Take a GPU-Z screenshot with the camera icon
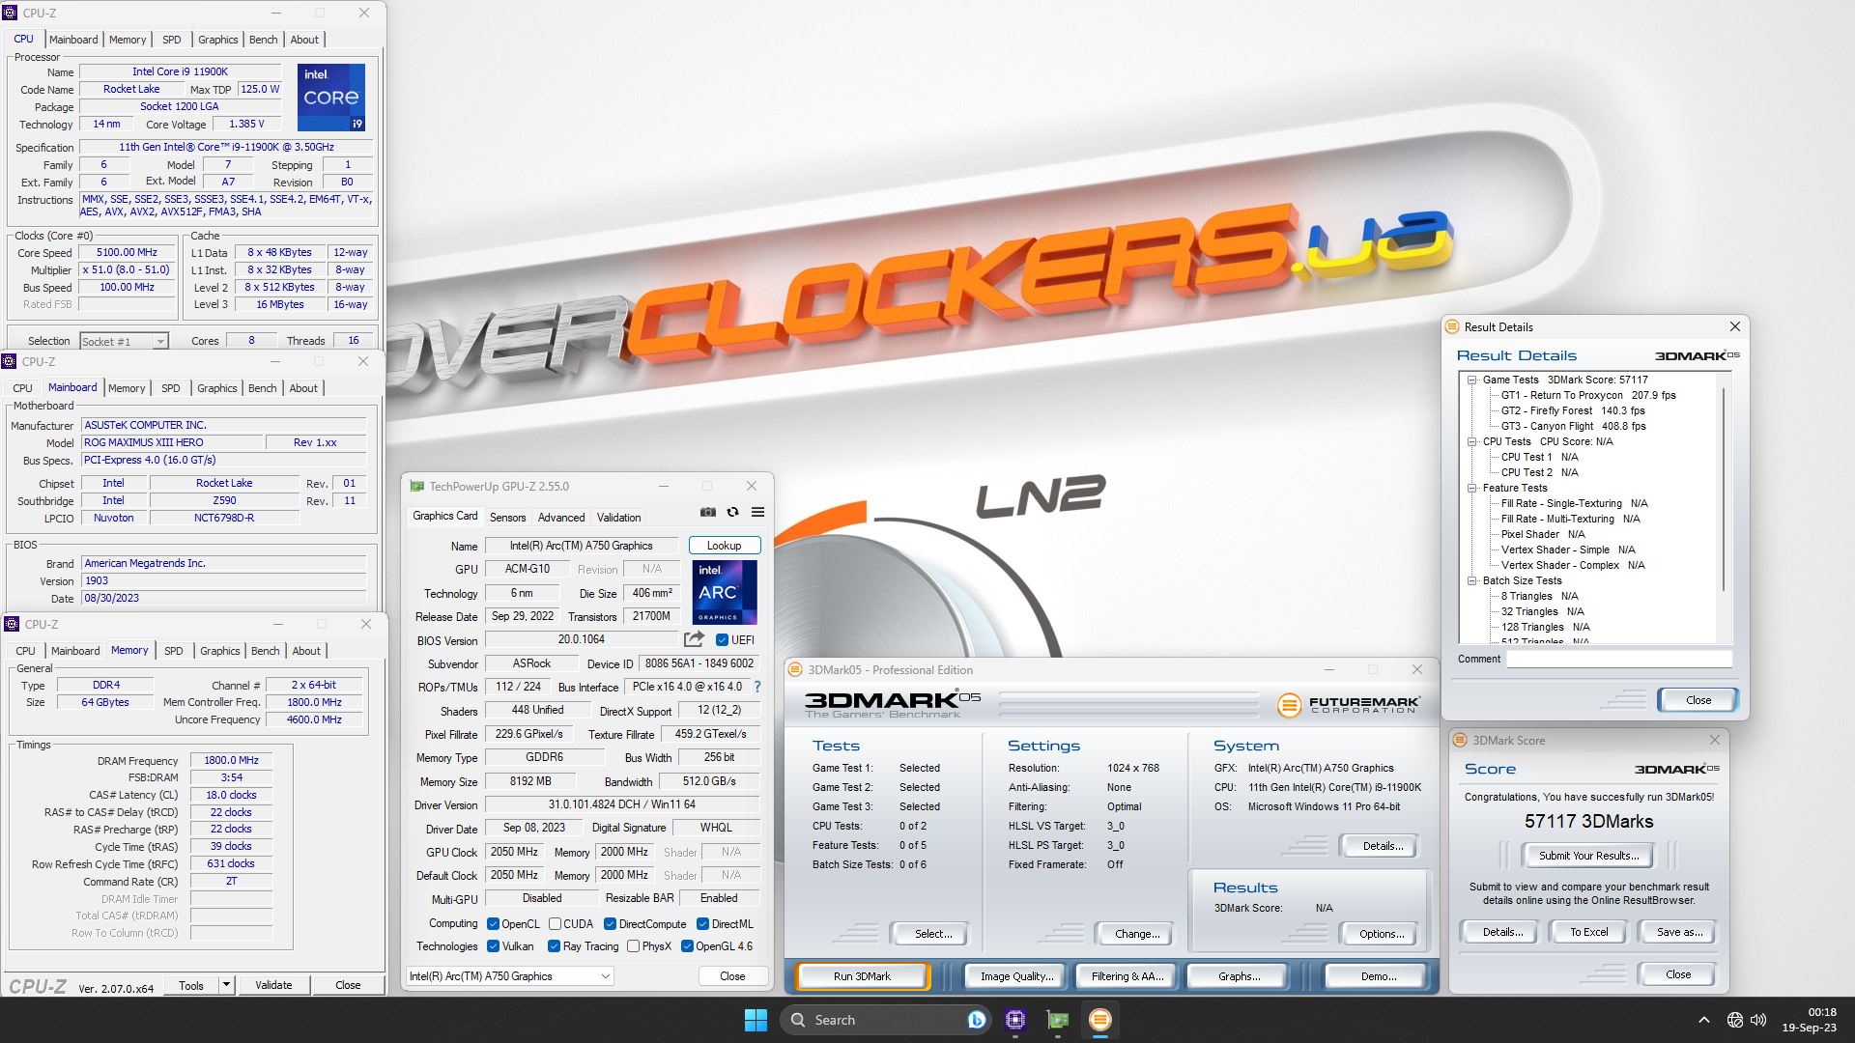This screenshot has width=1855, height=1043. click(x=708, y=513)
